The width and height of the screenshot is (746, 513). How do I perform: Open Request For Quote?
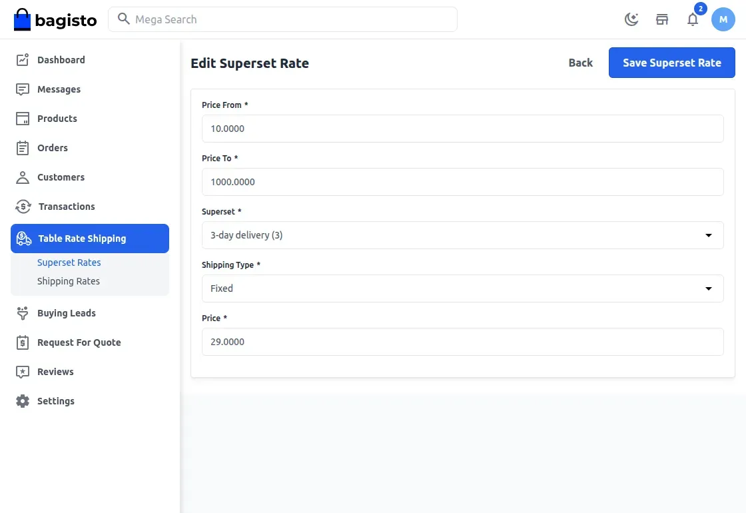click(78, 342)
